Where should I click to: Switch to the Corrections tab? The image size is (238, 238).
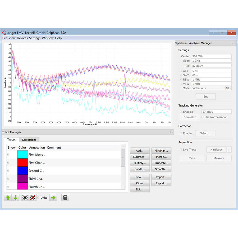click(29, 140)
